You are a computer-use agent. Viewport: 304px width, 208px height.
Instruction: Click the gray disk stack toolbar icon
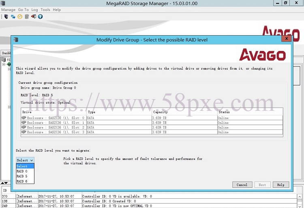point(27,17)
